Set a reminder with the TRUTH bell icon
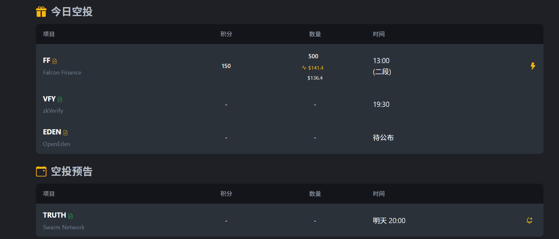The image size is (559, 239). click(x=530, y=221)
